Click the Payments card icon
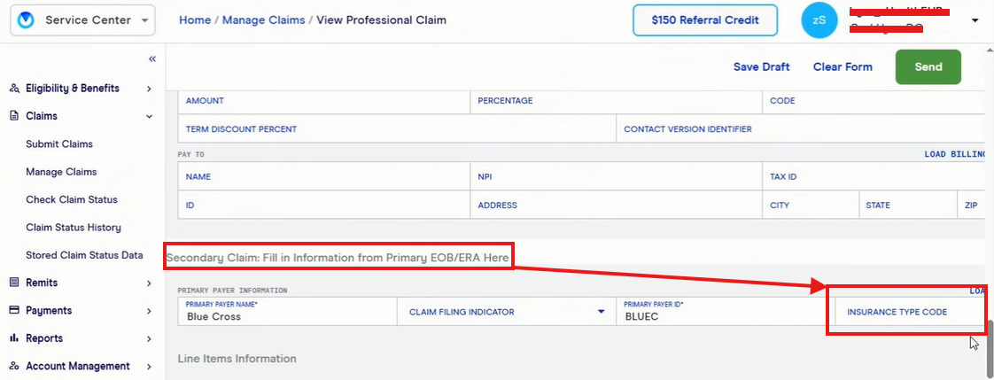This screenshot has width=994, height=380. [14, 311]
